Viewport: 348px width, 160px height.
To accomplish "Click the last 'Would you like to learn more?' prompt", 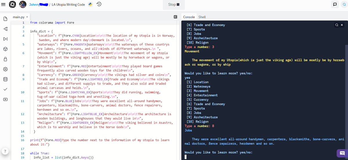I will pyautogui.click(x=219, y=152).
